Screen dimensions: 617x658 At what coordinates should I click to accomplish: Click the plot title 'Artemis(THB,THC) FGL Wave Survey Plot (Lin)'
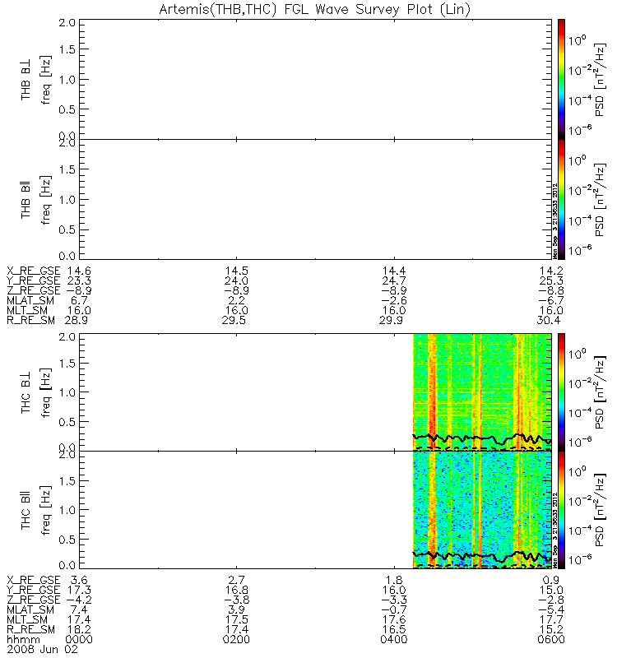tap(314, 9)
